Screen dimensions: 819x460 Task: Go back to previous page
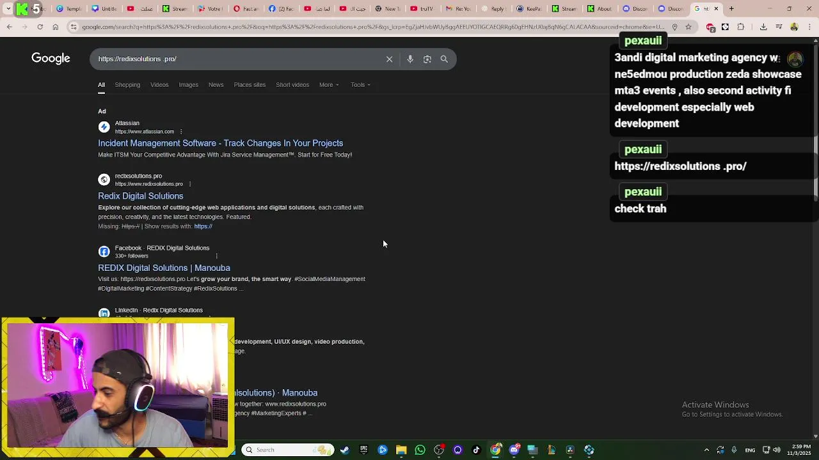point(9,27)
